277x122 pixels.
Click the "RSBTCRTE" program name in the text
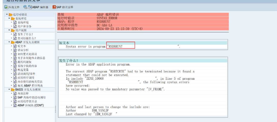click(117, 72)
